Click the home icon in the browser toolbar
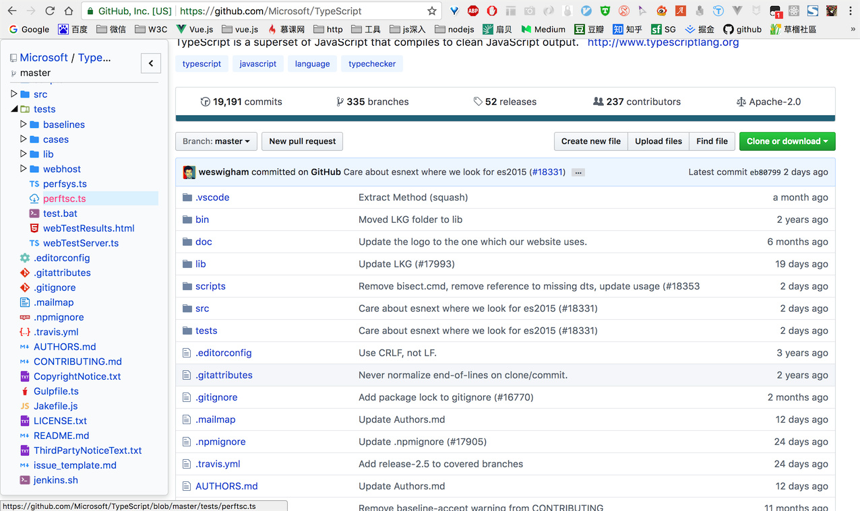The image size is (860, 511). click(x=69, y=11)
